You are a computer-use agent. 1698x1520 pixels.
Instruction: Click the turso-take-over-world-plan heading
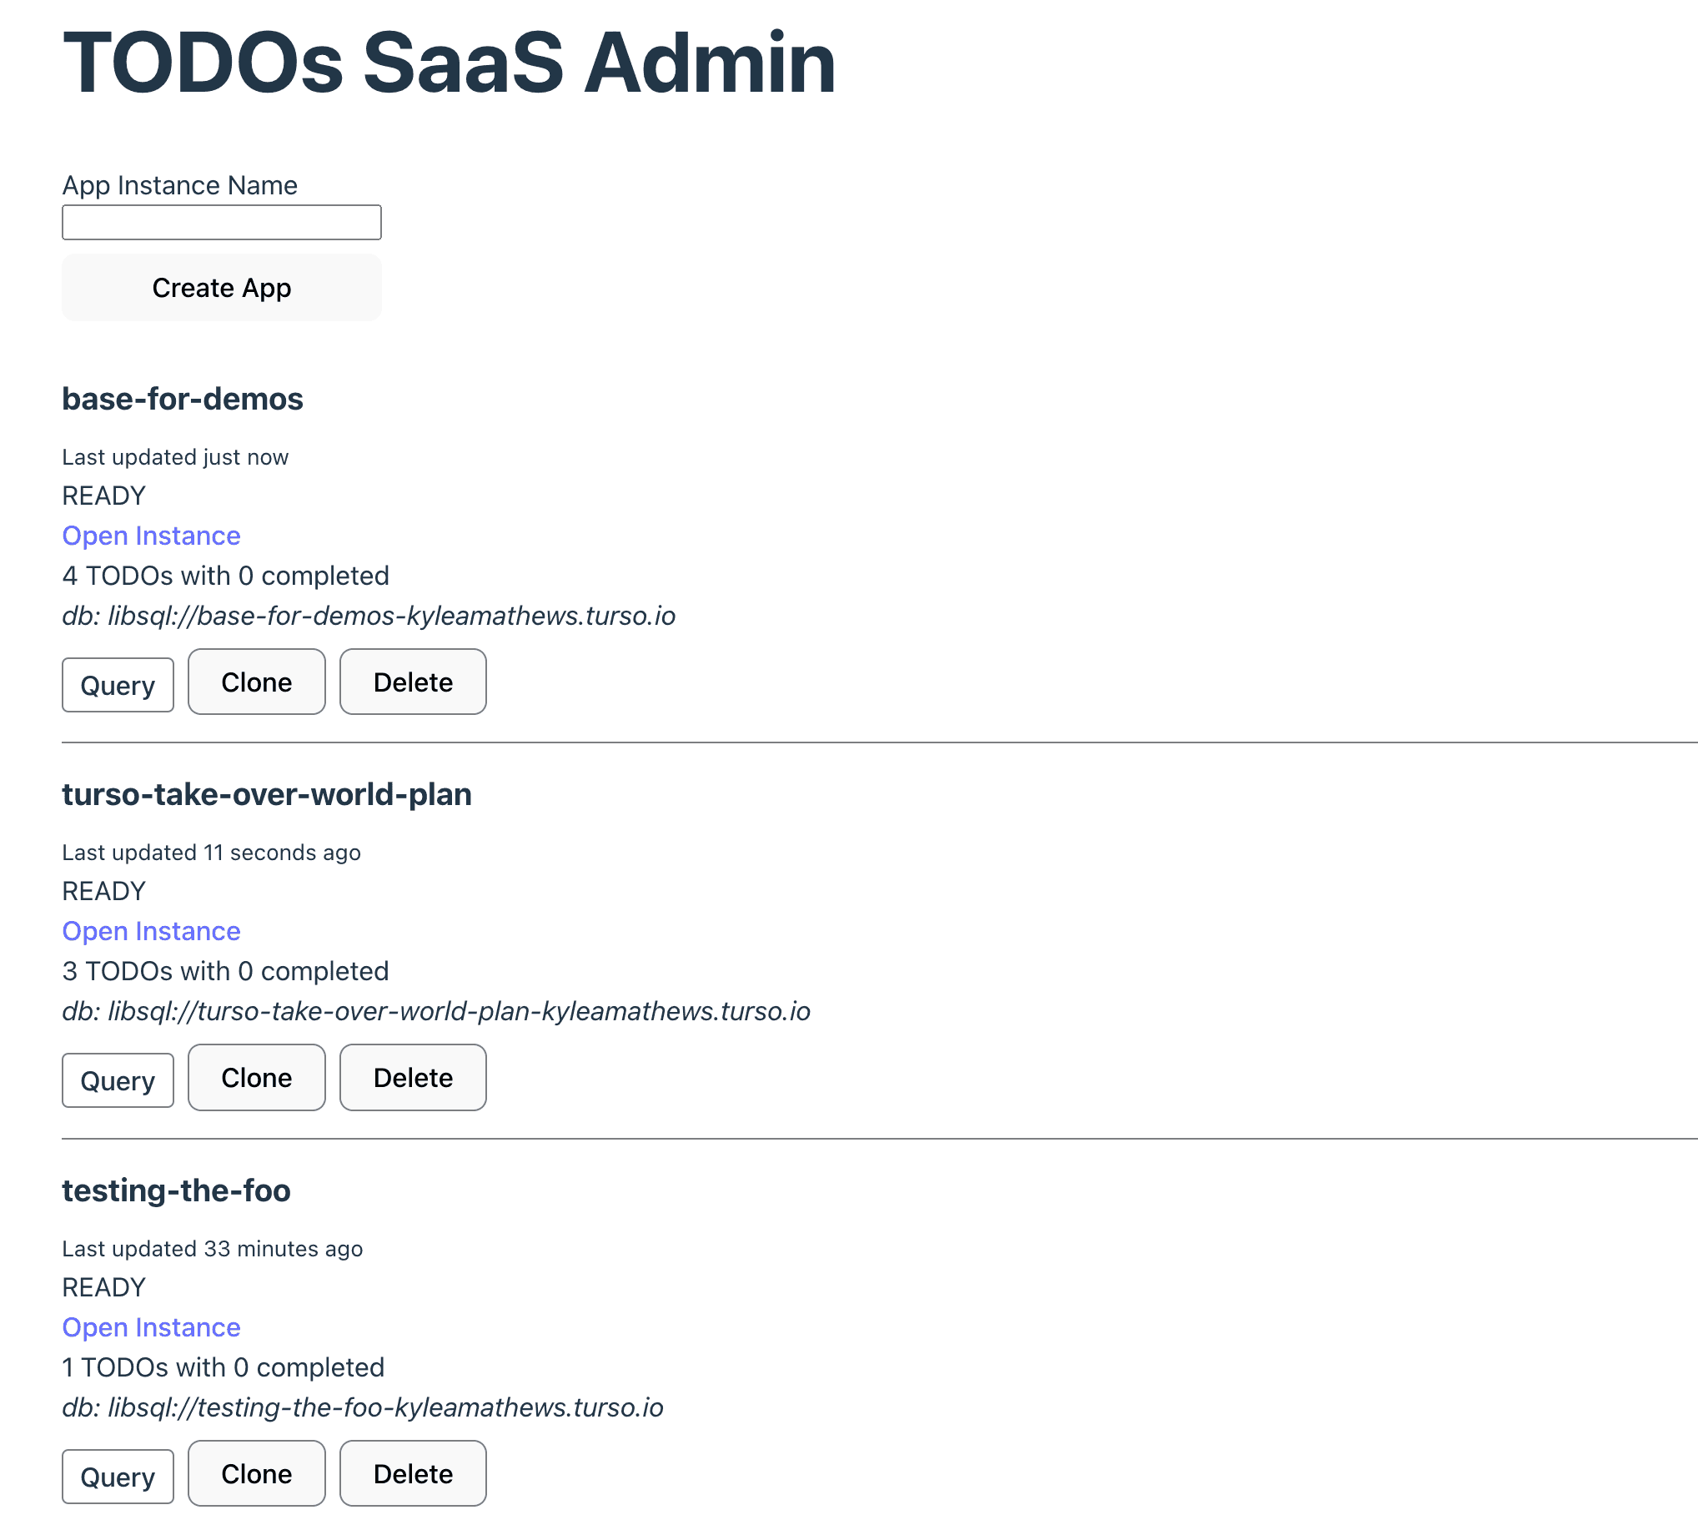266,794
